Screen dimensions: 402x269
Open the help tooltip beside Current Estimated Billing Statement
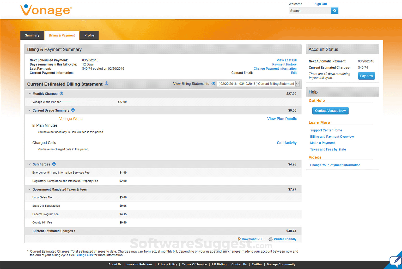(x=106, y=83)
